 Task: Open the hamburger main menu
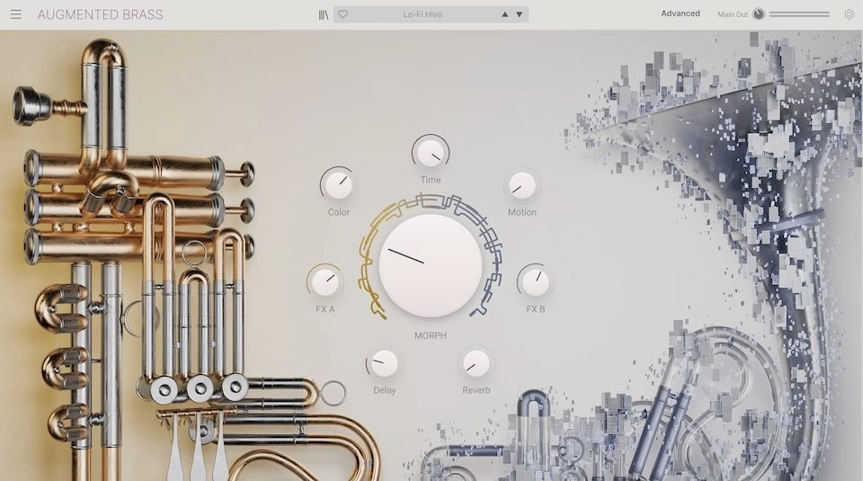[x=16, y=14]
